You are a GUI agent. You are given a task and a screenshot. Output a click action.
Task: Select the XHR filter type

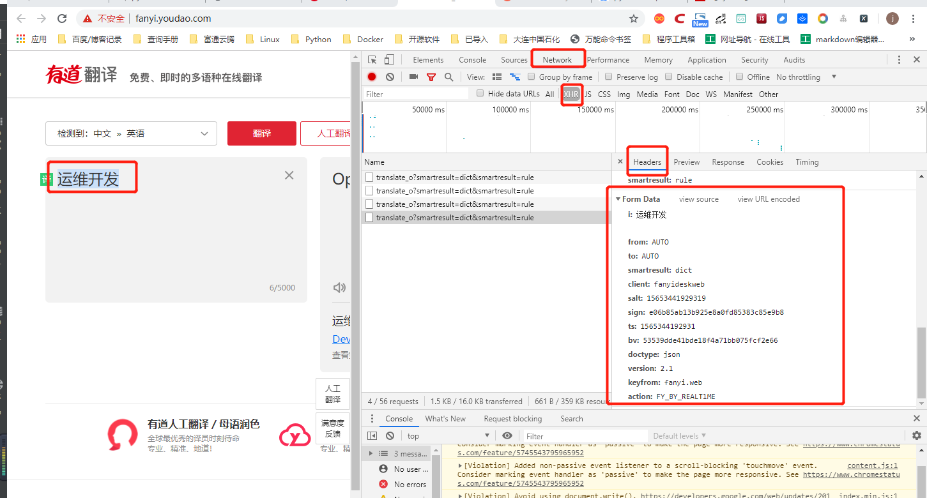[571, 94]
